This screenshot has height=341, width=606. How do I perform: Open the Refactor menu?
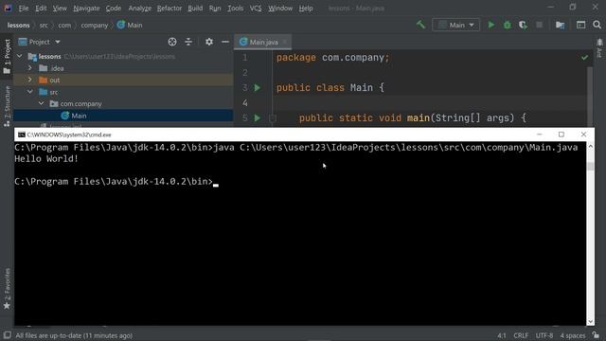169,9
